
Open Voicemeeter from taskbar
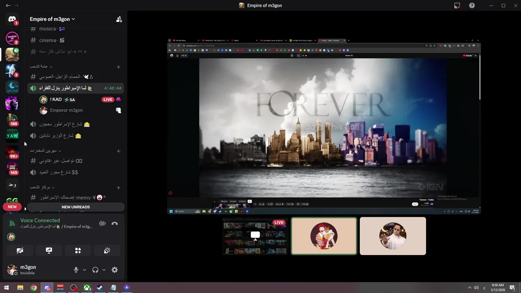pos(60,288)
